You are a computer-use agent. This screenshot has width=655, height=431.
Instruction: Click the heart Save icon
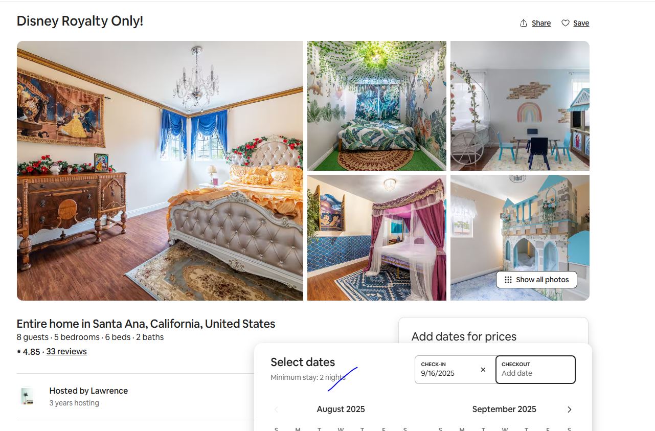click(566, 23)
